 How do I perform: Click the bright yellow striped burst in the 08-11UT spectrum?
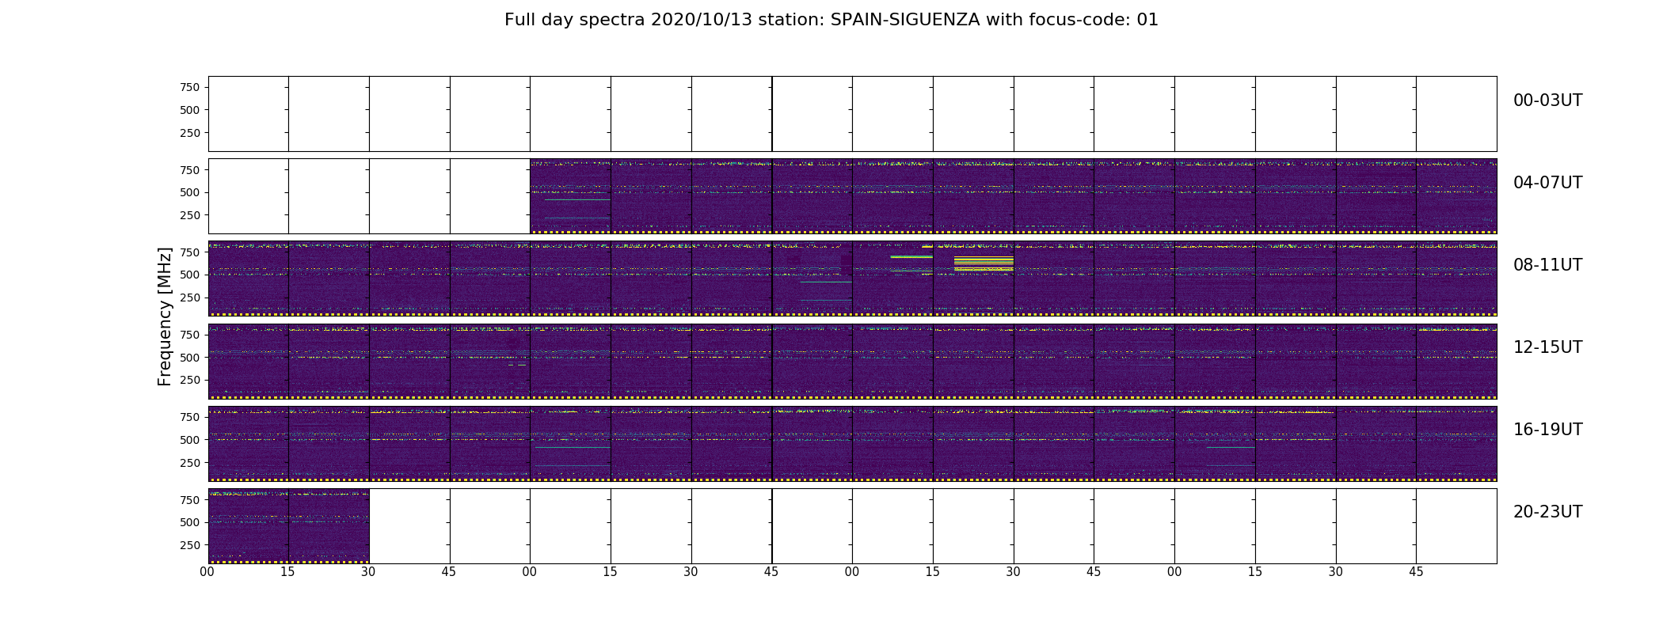coord(984,263)
